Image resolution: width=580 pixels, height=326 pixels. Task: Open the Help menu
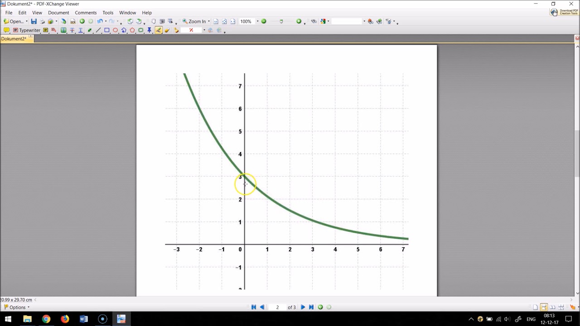pos(147,13)
